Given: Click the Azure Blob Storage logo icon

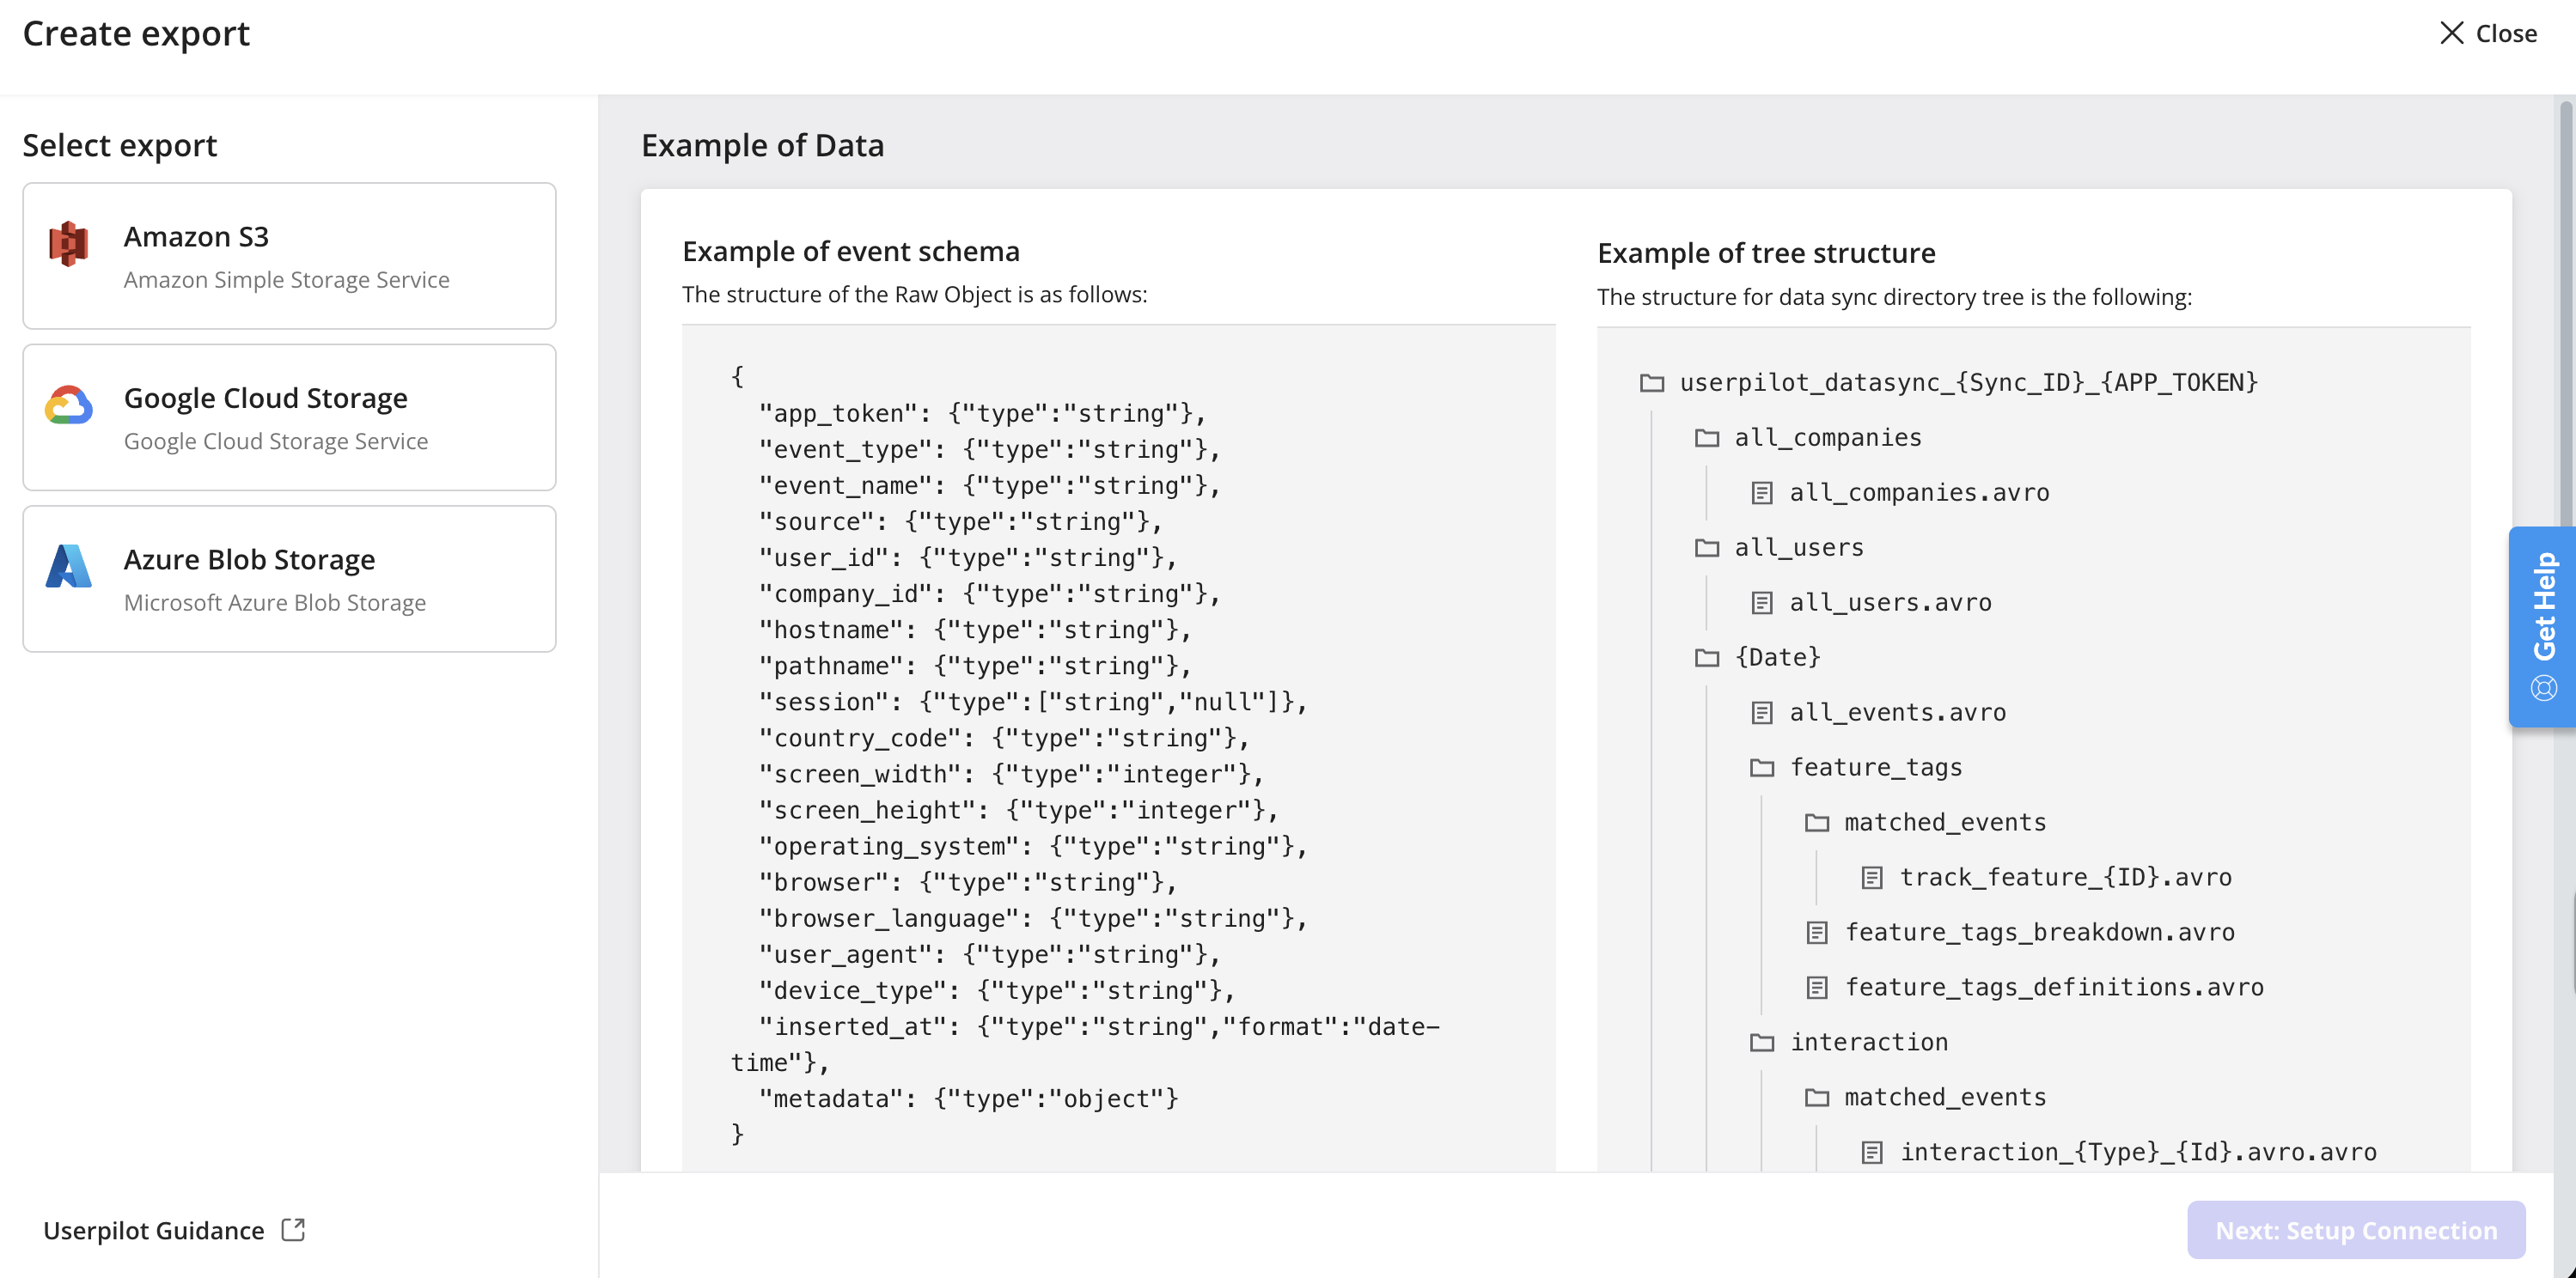Looking at the screenshot, I should tap(68, 565).
